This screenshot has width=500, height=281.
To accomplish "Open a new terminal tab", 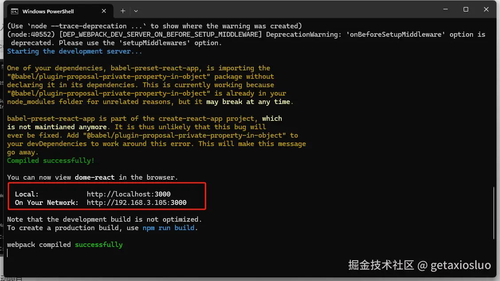I will pyautogui.click(x=123, y=11).
